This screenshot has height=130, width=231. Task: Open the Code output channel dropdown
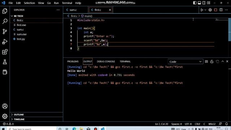[x=186, y=62]
